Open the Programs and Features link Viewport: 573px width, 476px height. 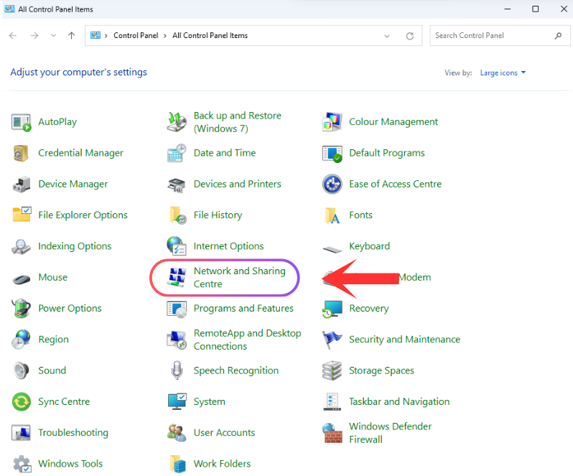click(x=243, y=308)
